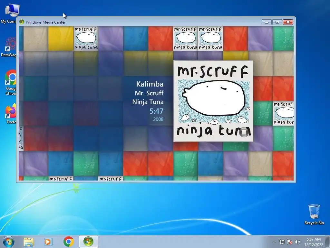This screenshot has height=248, width=330.
Task: Select artist name Mr. Scruff
Action: click(149, 93)
